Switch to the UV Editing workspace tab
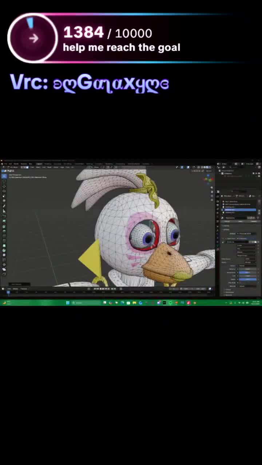This screenshot has width=262, height=465. click(x=68, y=164)
